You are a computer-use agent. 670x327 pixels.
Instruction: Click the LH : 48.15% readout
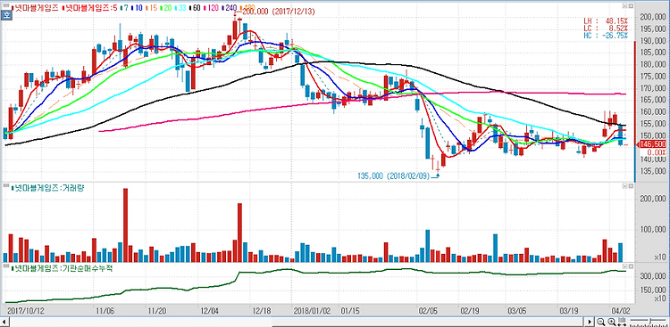(x=606, y=20)
